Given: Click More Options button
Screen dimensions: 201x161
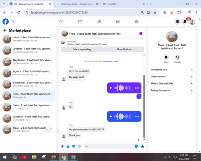Looking at the screenshot, I should (124, 50).
